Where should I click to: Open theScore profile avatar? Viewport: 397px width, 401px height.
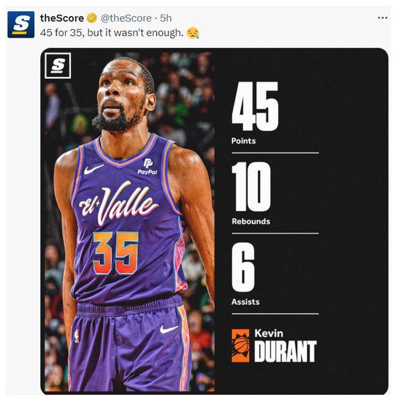(21, 25)
